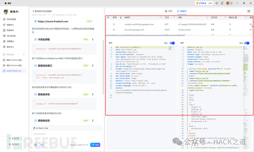Click the status badge on 子域名获取

(86, 39)
